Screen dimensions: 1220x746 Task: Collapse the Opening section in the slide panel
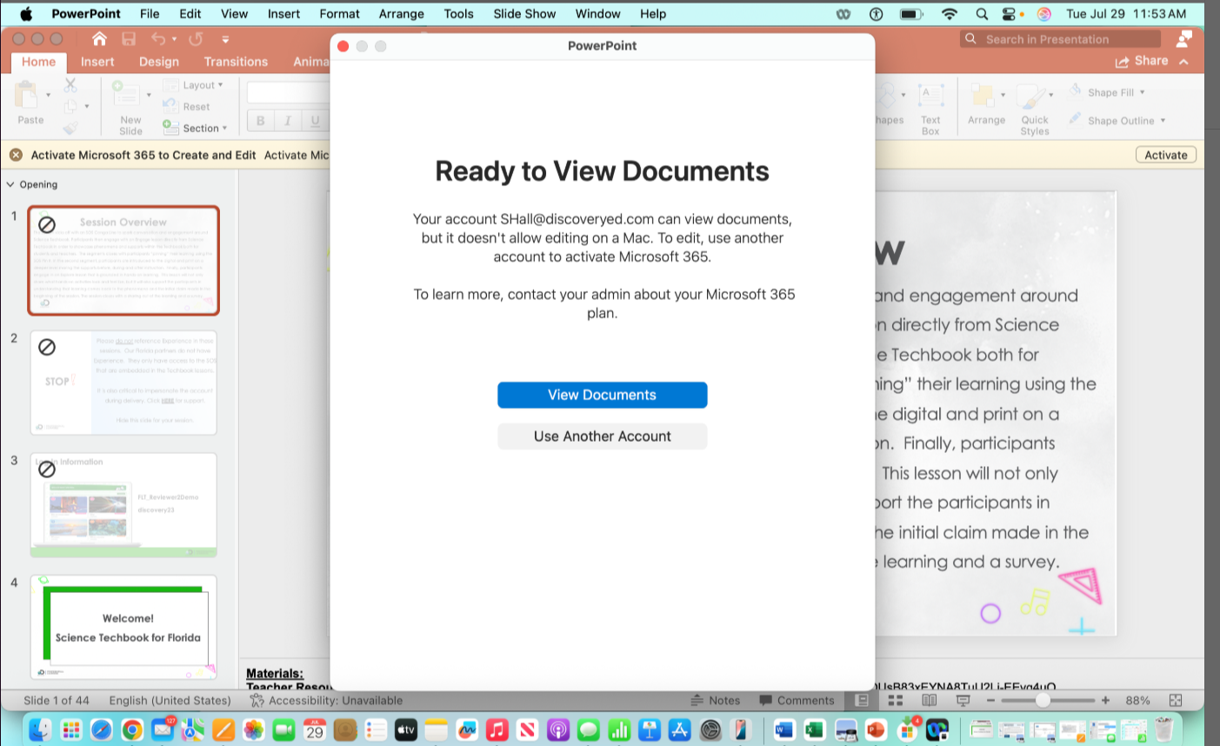point(10,184)
